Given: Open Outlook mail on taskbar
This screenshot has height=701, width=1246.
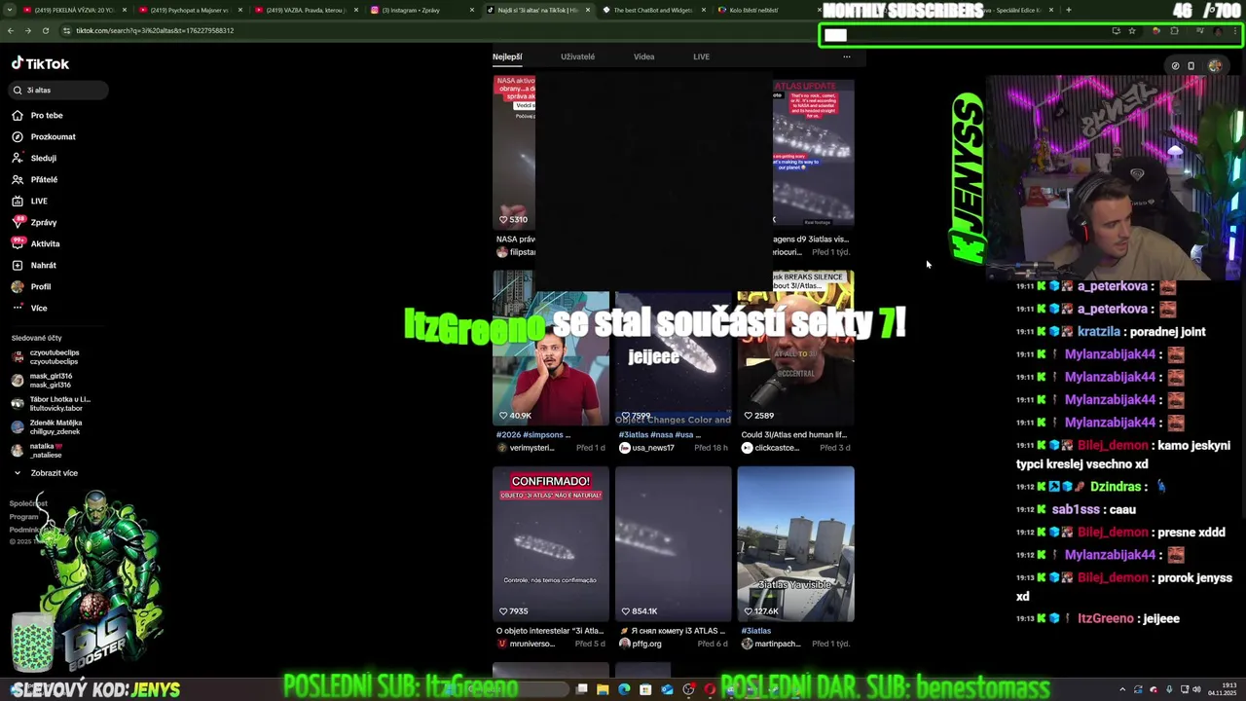Looking at the screenshot, I should [667, 689].
